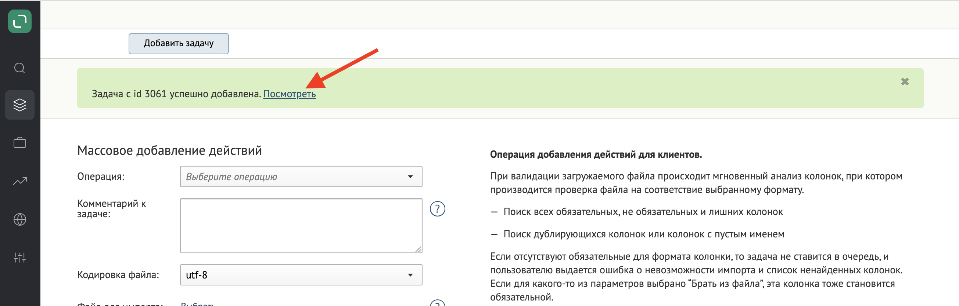Viewport: 959px width, 306px height.
Task: Click help icon beside file import row
Action: coord(438,303)
